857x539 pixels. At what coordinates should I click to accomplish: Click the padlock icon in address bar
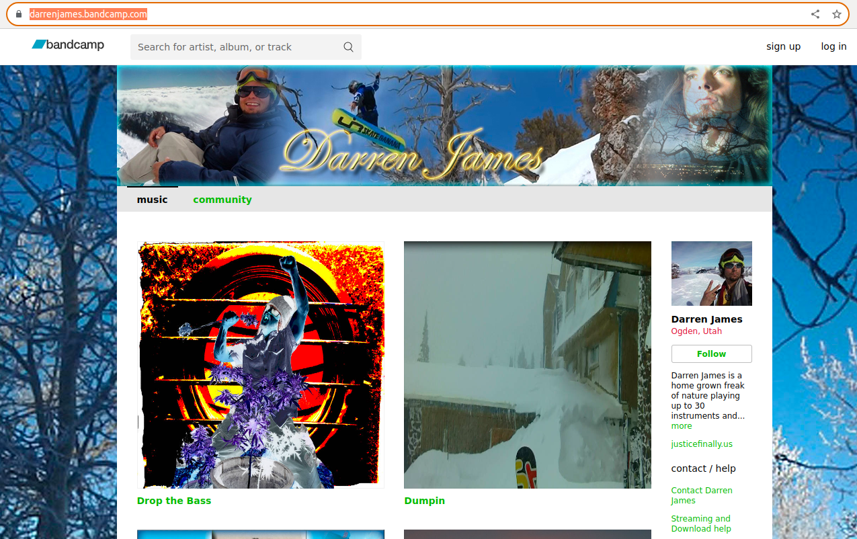click(17, 13)
